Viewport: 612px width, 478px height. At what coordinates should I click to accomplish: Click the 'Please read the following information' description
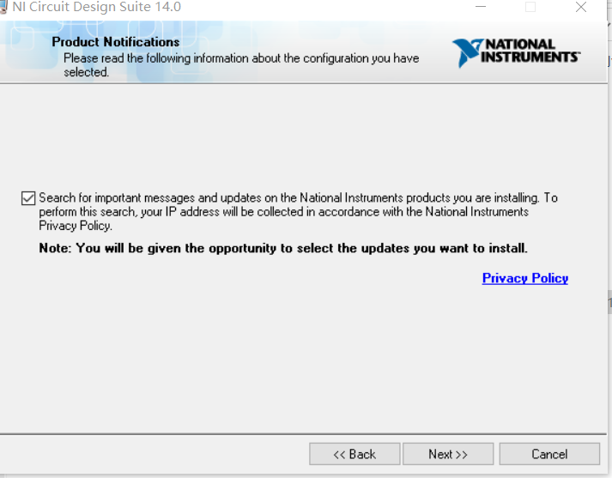click(x=240, y=58)
